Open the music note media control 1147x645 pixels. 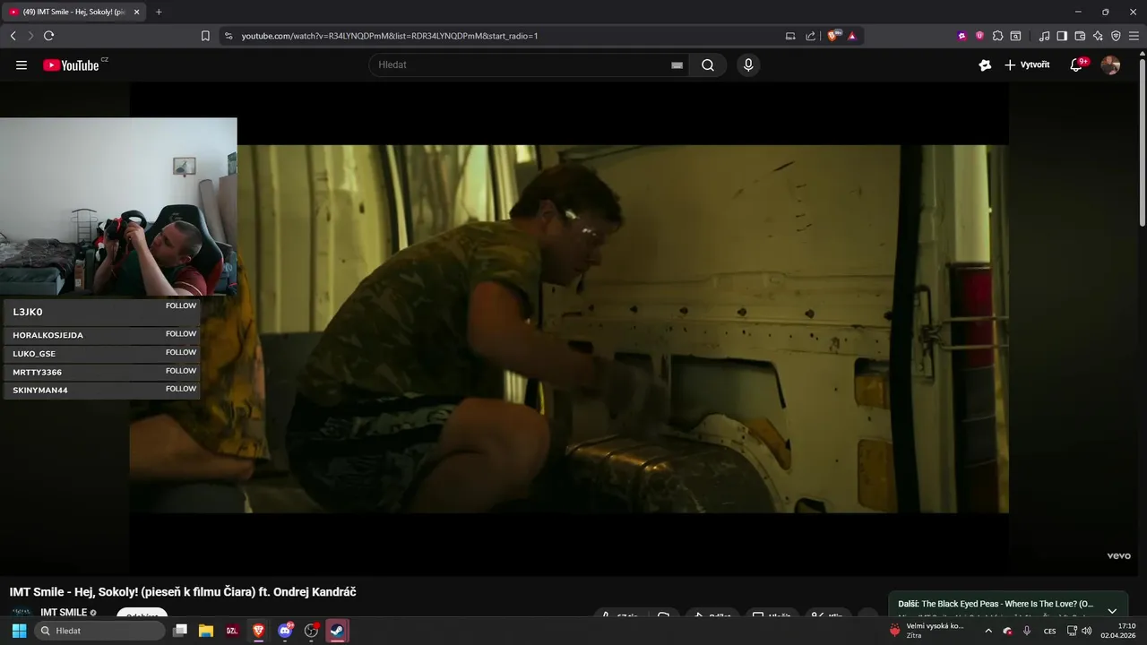(x=1044, y=36)
